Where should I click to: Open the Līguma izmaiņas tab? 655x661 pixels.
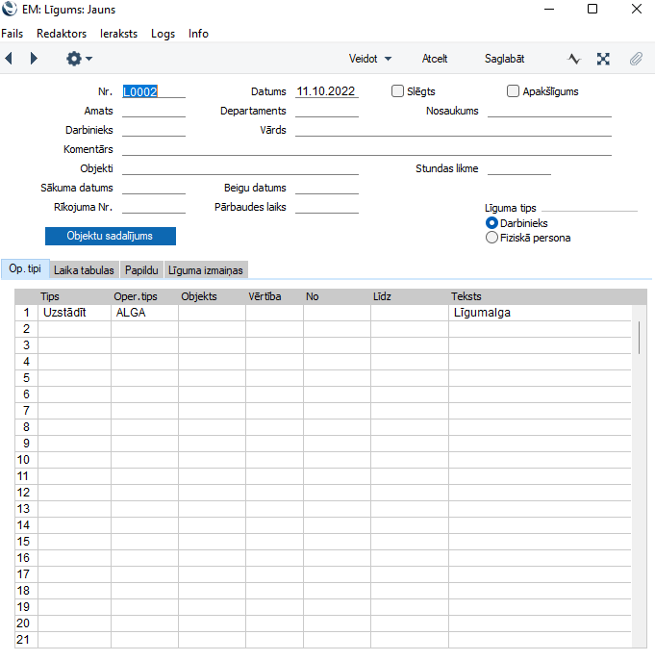(207, 270)
